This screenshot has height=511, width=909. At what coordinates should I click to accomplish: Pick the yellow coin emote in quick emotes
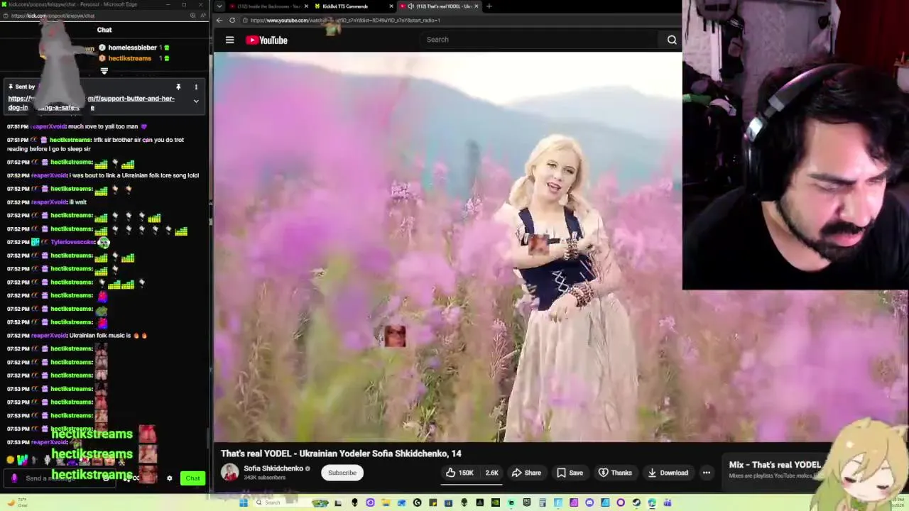tap(10, 460)
